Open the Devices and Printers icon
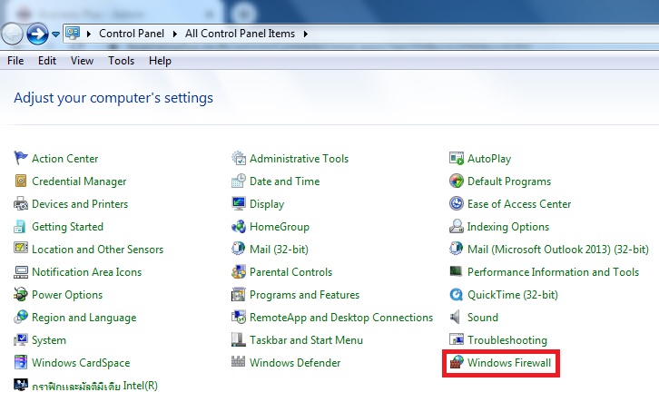 pos(21,204)
